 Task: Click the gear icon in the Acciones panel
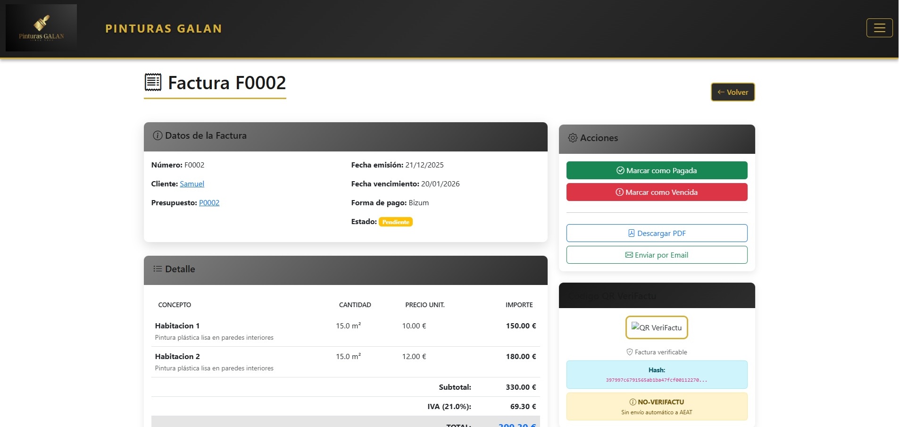coord(573,138)
